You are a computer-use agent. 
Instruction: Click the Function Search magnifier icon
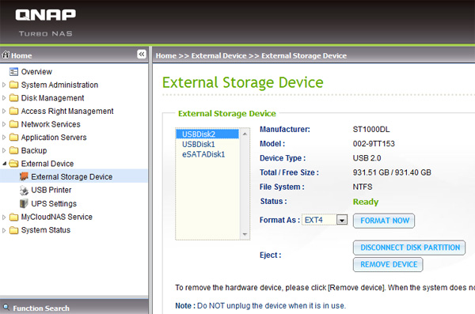click(6, 307)
